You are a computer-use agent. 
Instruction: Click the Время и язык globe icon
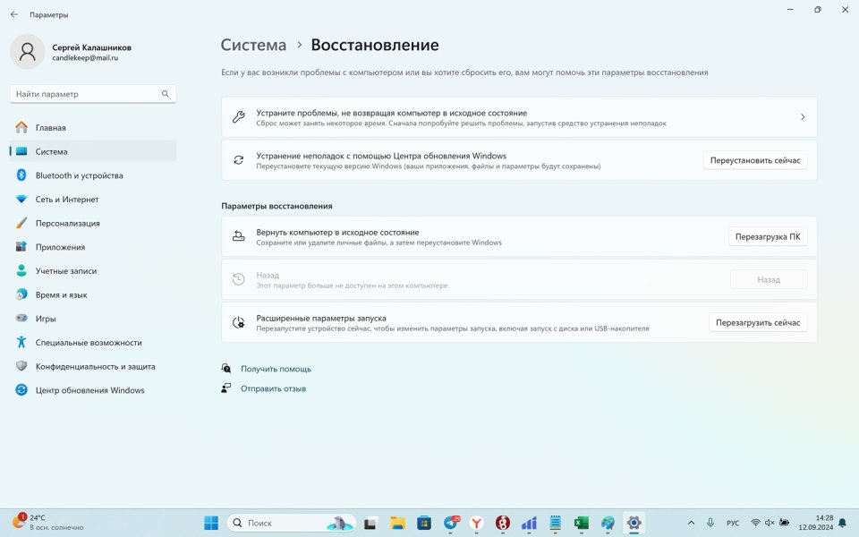(21, 294)
